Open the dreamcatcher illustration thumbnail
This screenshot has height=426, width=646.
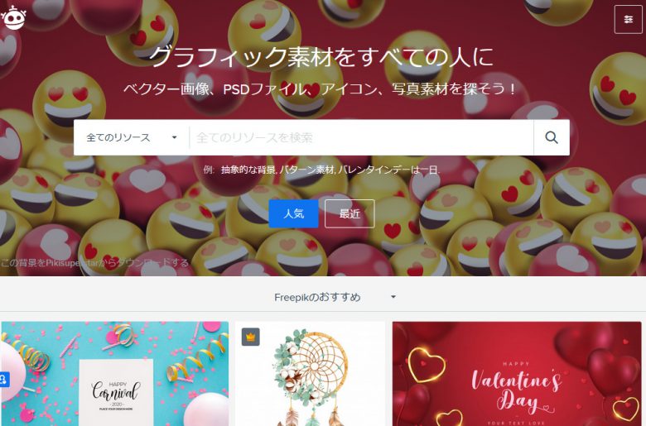[x=311, y=374]
